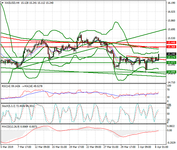Click the 7 Mar 17:00 time label

pos(24,147)
